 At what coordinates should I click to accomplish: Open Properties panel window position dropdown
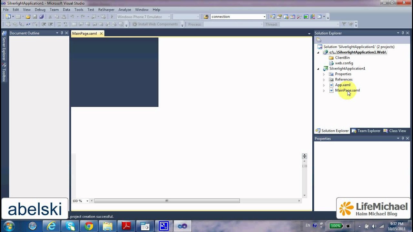398,138
